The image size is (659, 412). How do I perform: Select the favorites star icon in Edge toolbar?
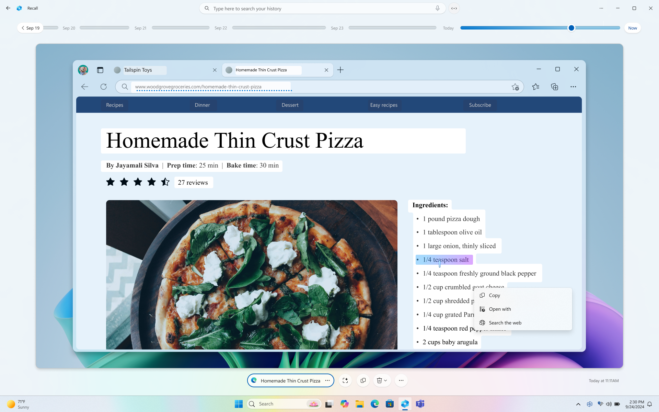(535, 87)
